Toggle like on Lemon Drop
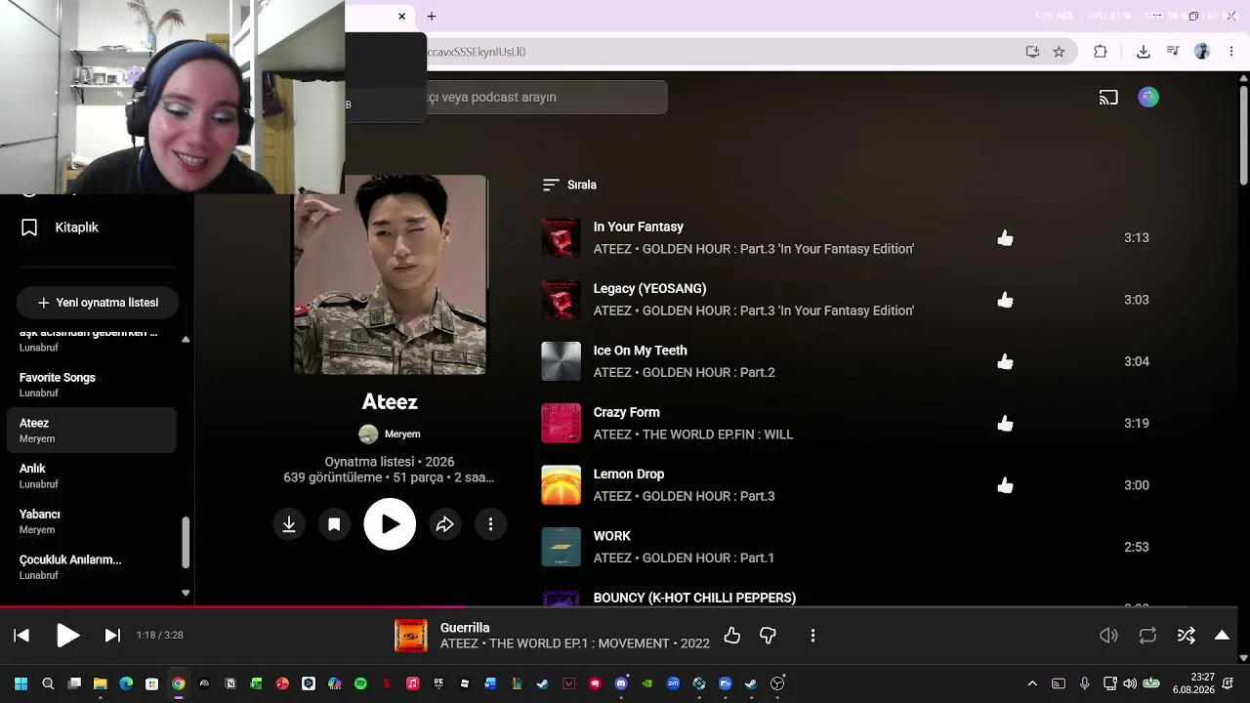This screenshot has height=703, width=1250. pyautogui.click(x=1005, y=485)
